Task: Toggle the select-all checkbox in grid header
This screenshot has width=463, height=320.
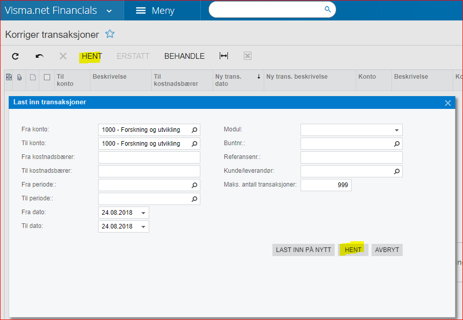Action: coord(47,77)
